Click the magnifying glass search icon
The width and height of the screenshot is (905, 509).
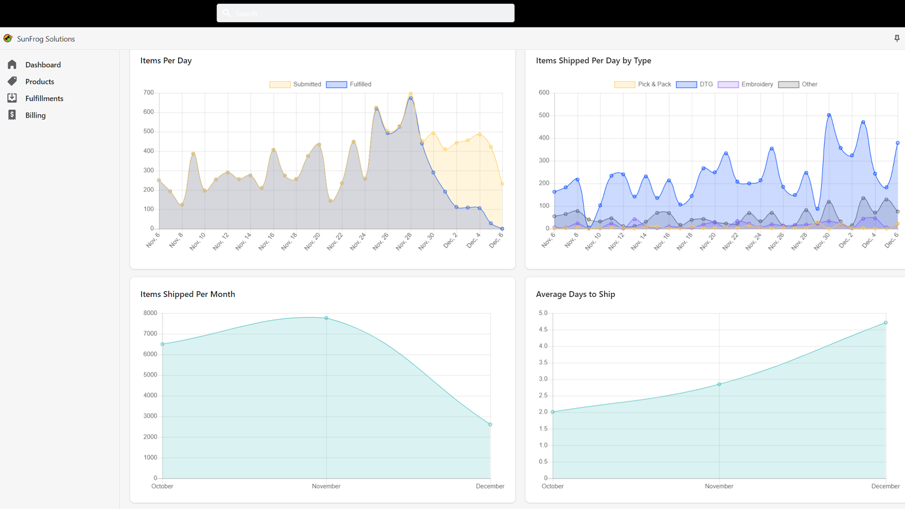(227, 12)
